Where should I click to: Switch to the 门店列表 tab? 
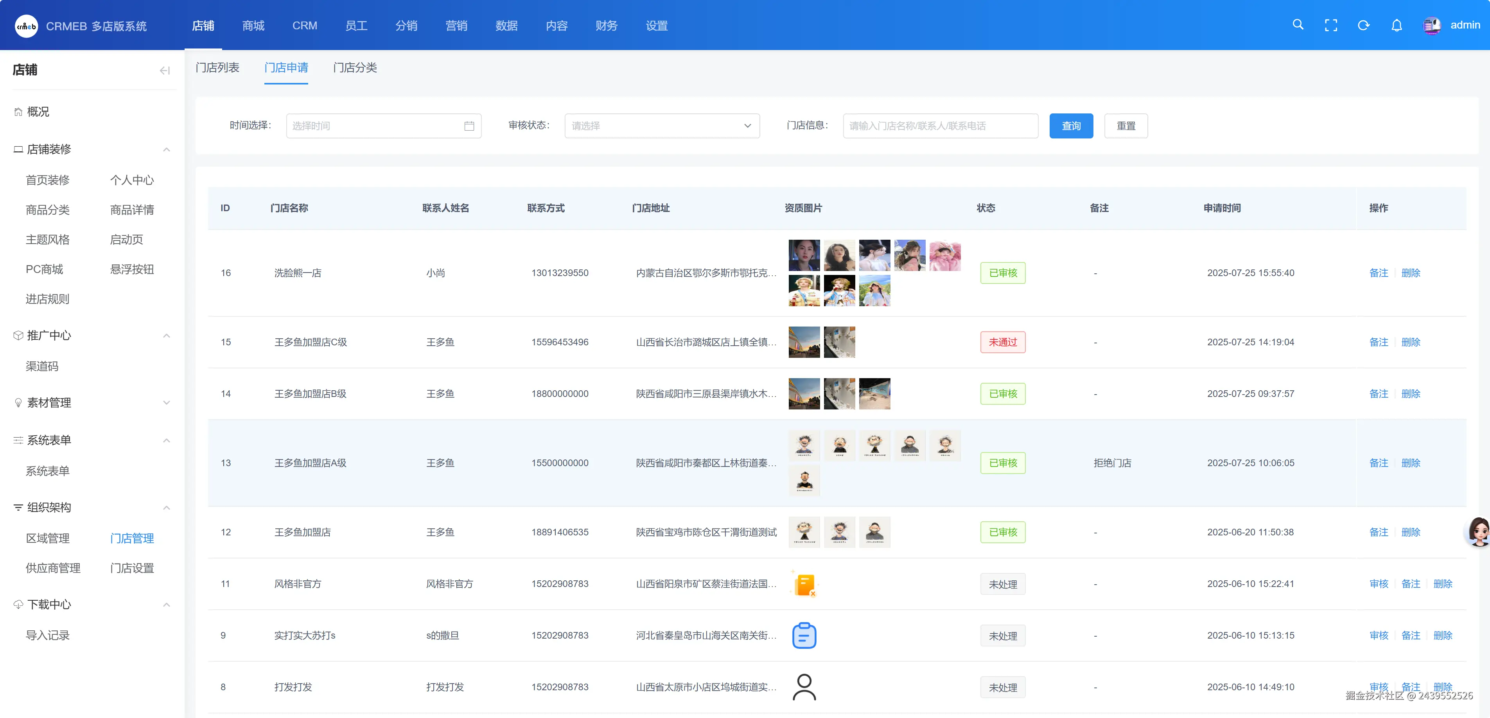point(217,68)
